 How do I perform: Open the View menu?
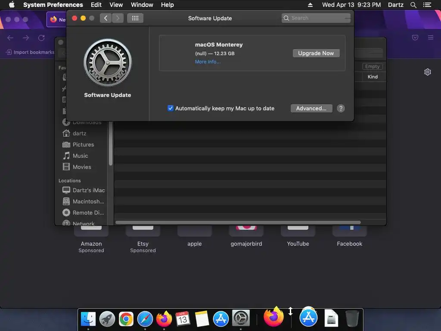116,5
